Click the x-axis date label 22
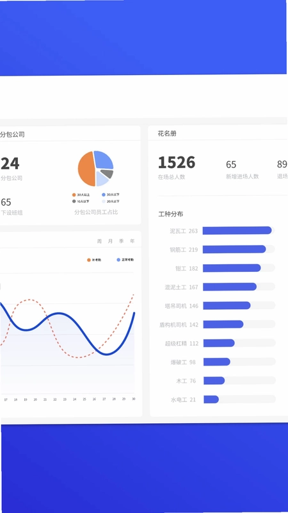This screenshot has height=513, width=288. tap(55, 399)
